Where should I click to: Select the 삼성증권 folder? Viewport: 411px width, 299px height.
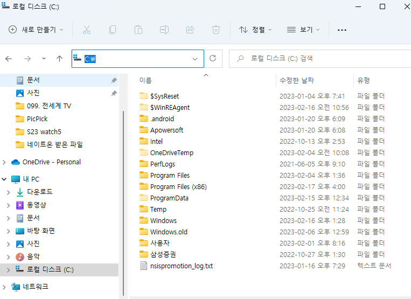(x=157, y=254)
